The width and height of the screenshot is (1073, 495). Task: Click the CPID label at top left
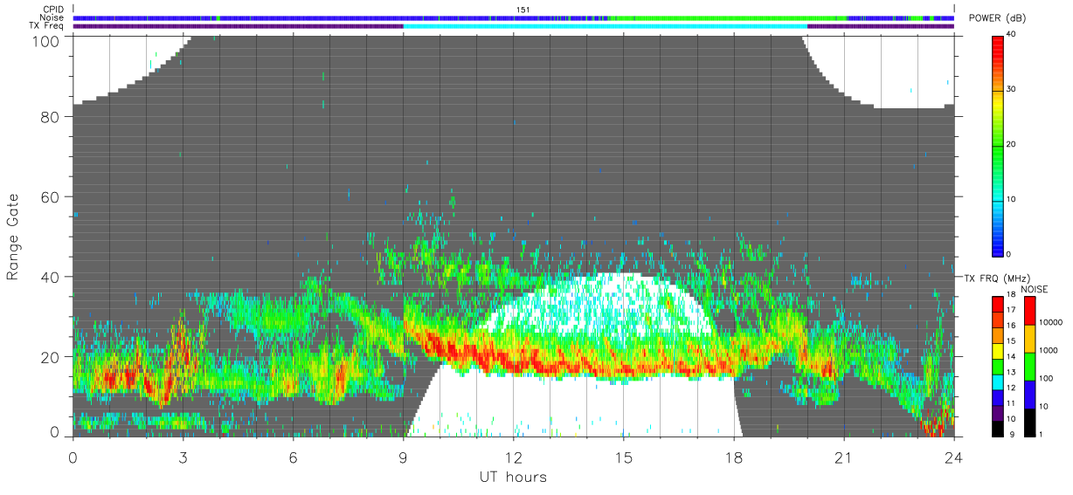coord(54,10)
